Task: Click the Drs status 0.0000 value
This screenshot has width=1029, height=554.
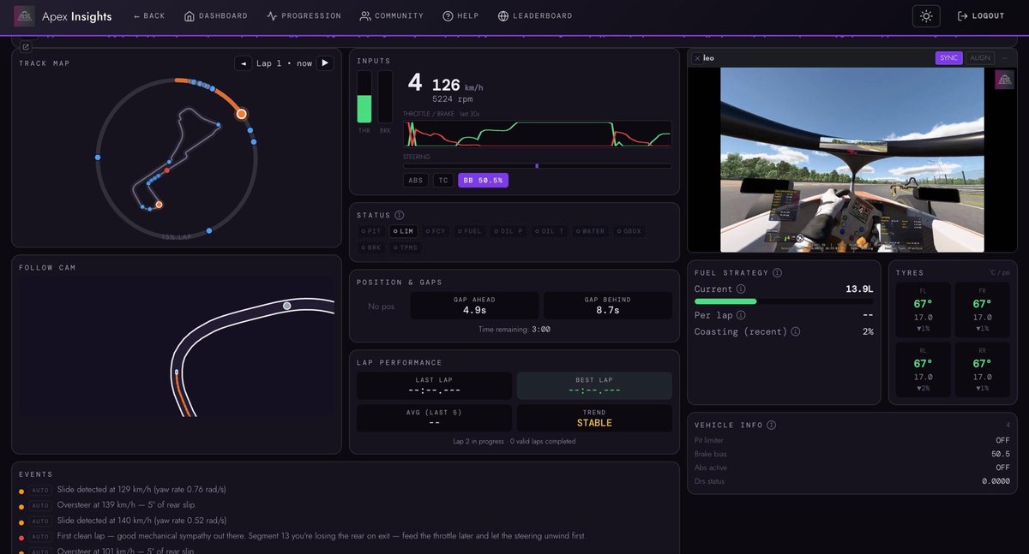Action: click(996, 481)
